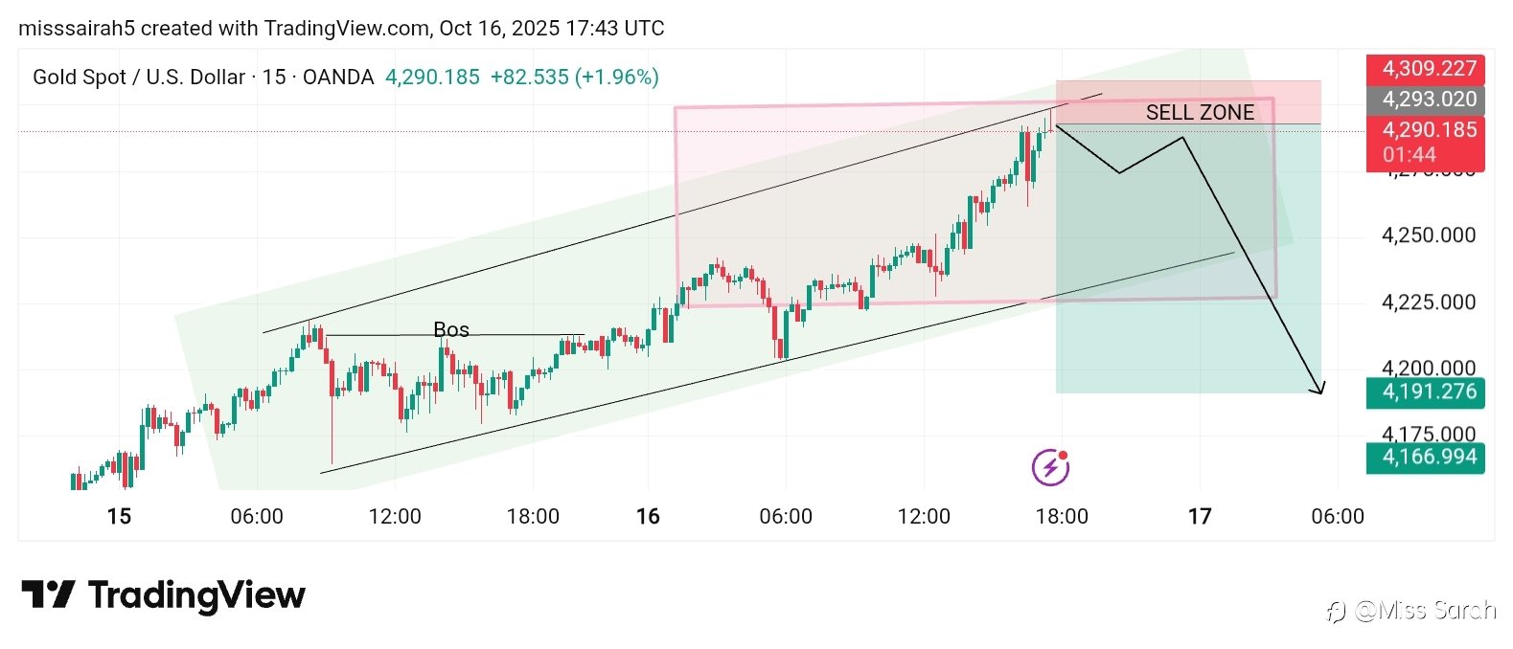Click the date label 17 on time axis
The image size is (1513, 649).
(1200, 517)
